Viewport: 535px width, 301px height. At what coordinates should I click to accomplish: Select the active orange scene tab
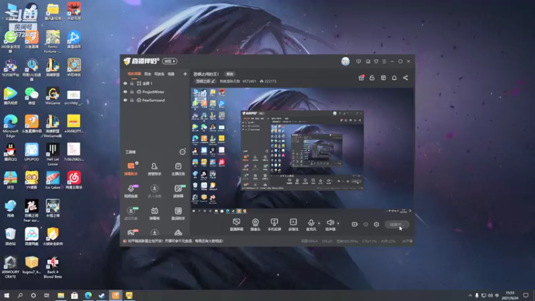[134, 74]
